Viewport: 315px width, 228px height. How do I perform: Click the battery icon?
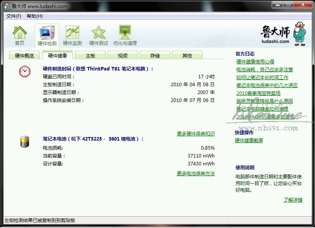point(25,142)
